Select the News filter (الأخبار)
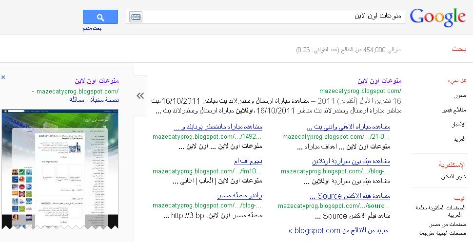Viewport: 473px width, 242px height. 458,125
